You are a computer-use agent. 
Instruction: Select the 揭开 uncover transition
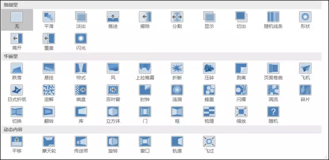click(x=17, y=42)
